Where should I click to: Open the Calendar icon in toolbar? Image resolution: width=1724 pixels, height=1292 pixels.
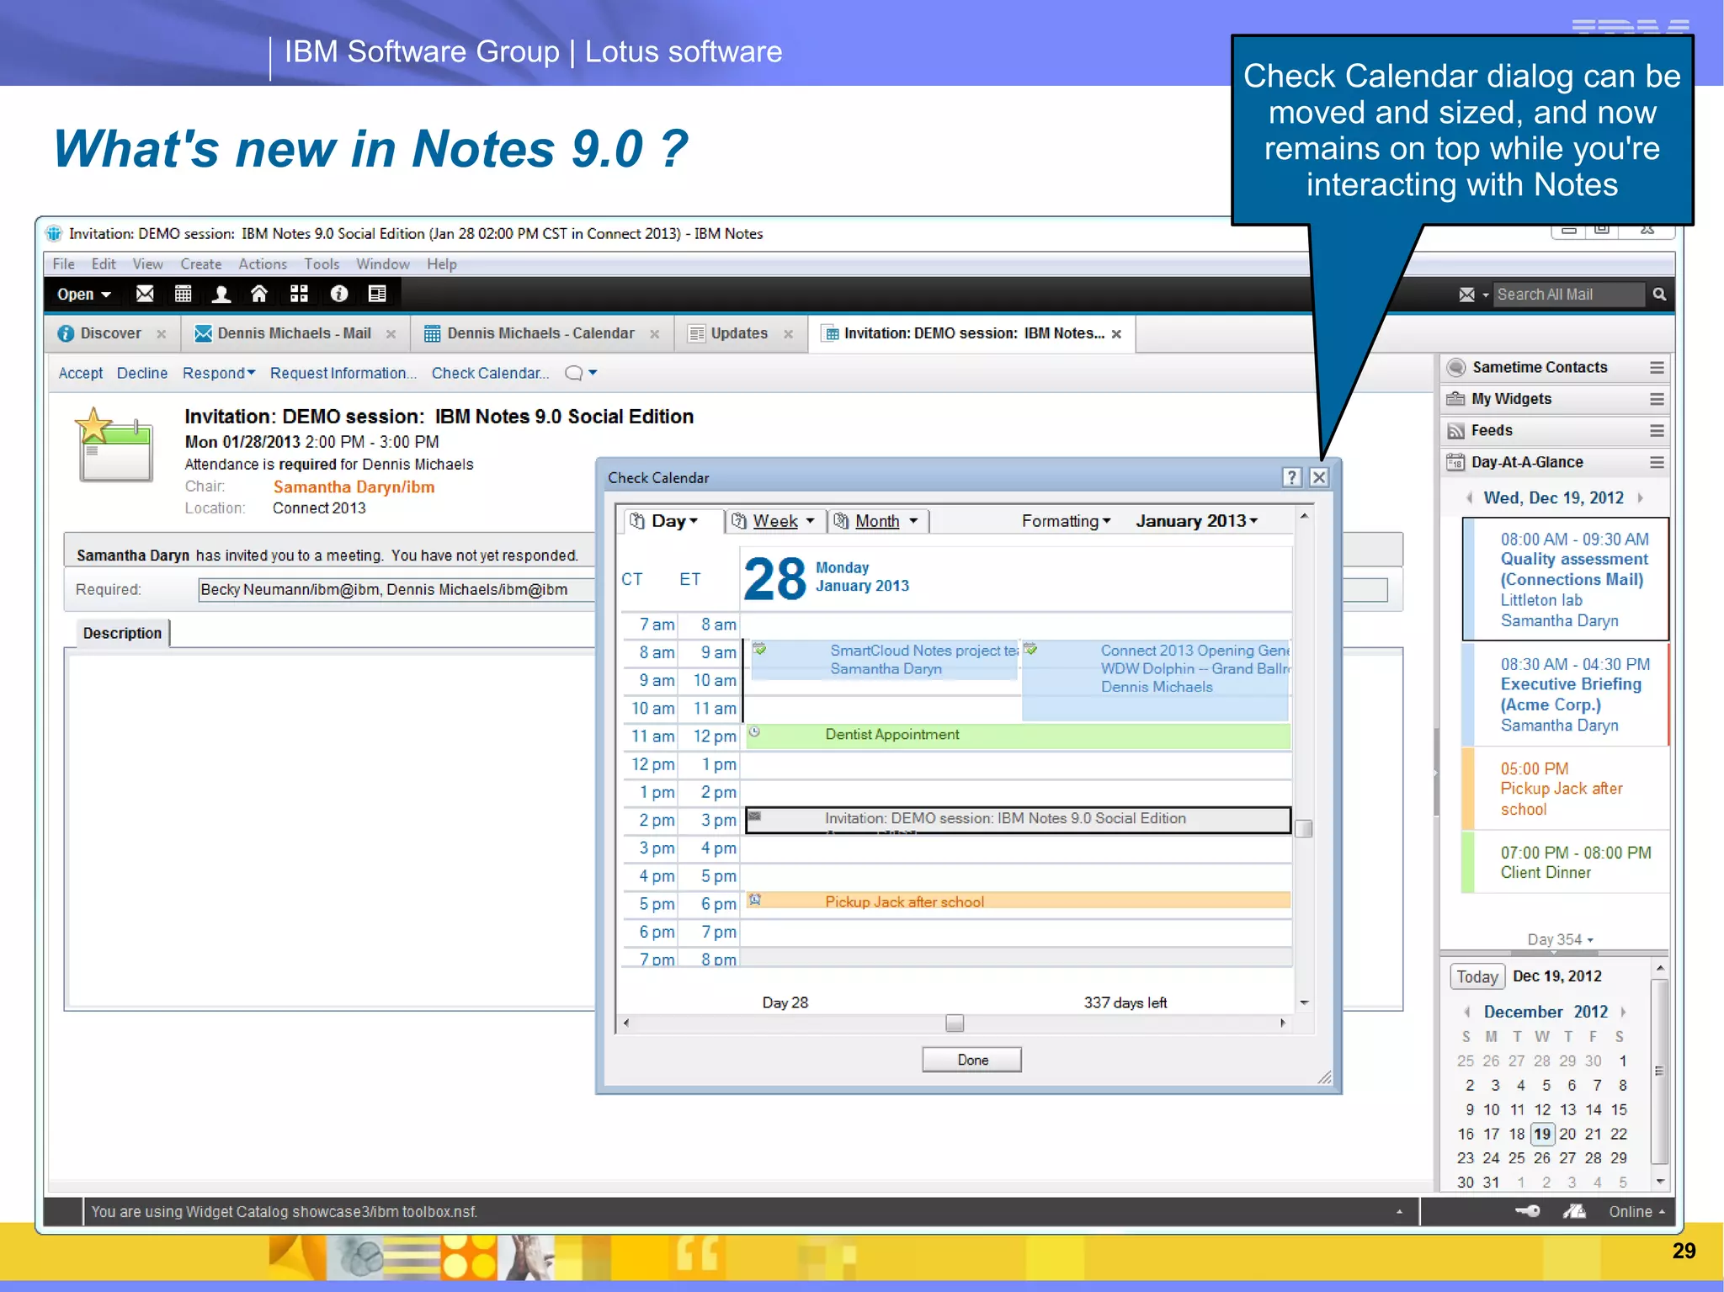pyautogui.click(x=183, y=294)
